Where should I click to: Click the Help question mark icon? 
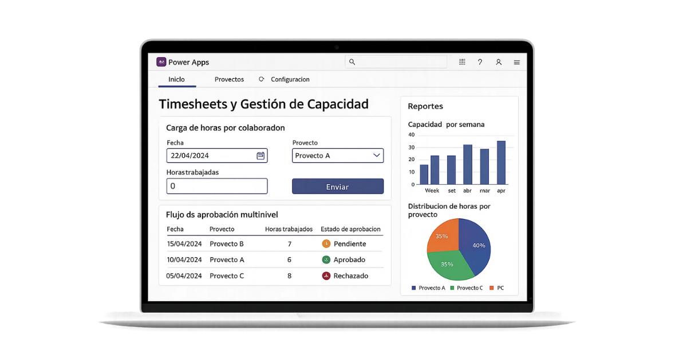480,61
